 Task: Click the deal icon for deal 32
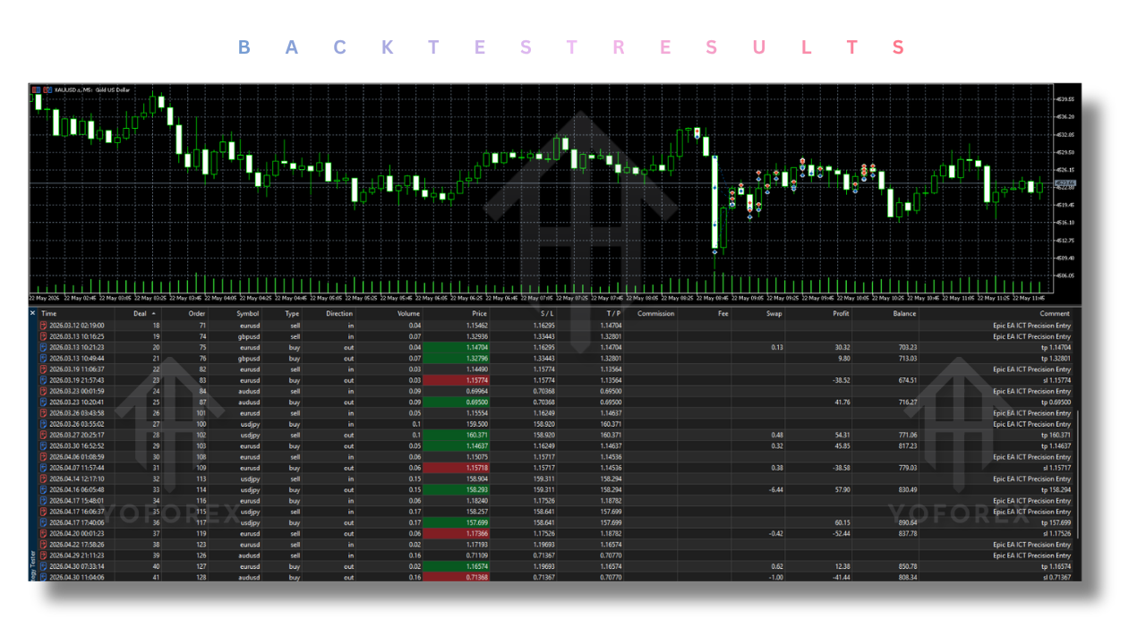[44, 479]
